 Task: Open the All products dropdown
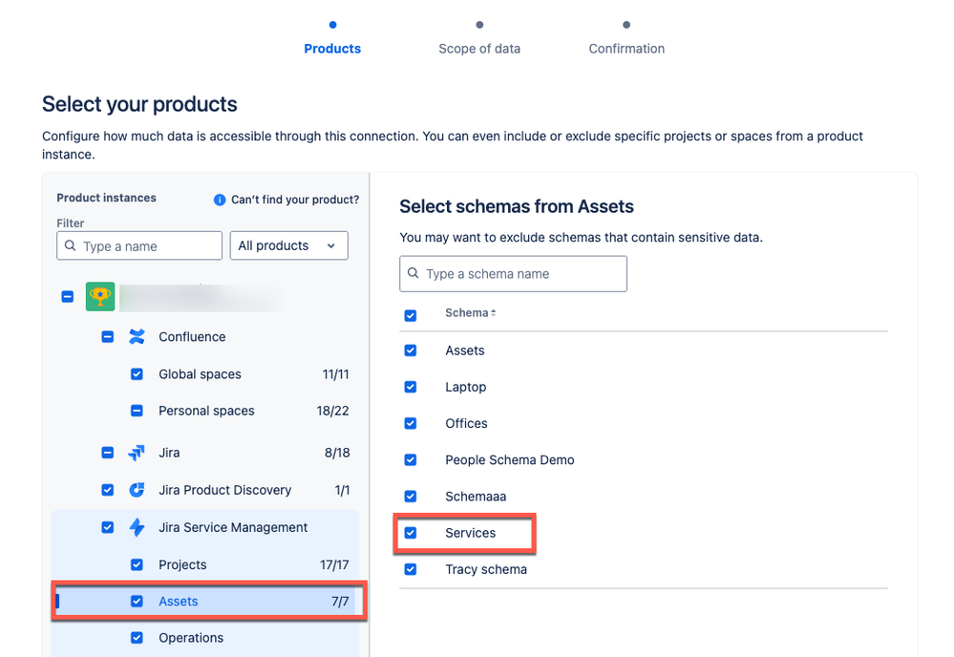click(289, 245)
